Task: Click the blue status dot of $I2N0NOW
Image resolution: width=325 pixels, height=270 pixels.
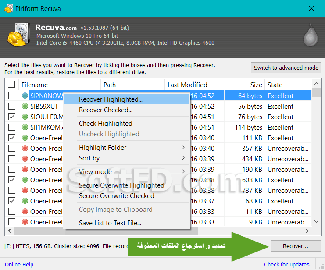Action: pos(25,96)
